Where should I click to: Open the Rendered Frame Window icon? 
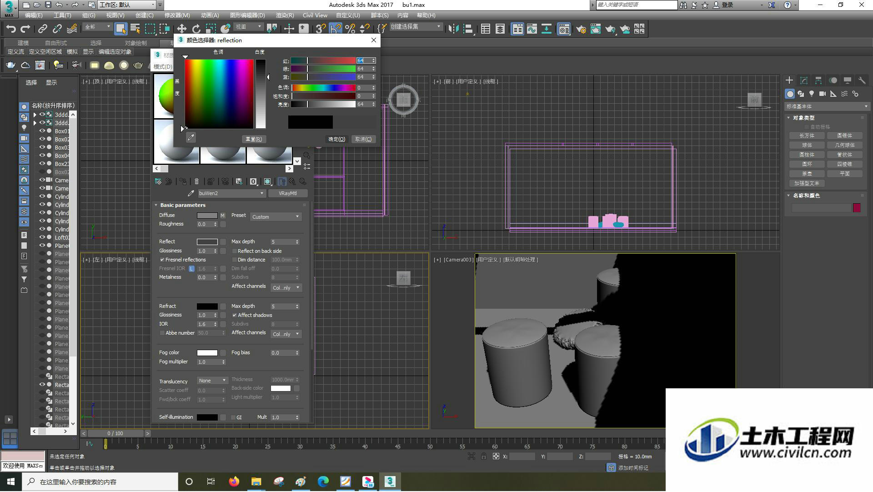click(x=595, y=29)
